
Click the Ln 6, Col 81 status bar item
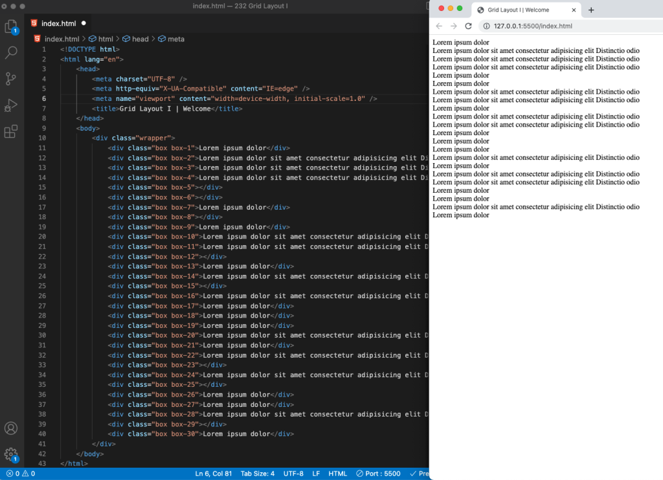pyautogui.click(x=214, y=474)
